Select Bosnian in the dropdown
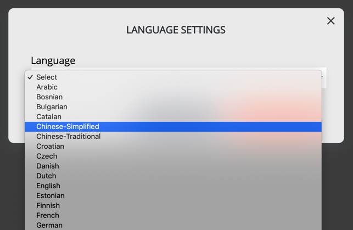 173,97
